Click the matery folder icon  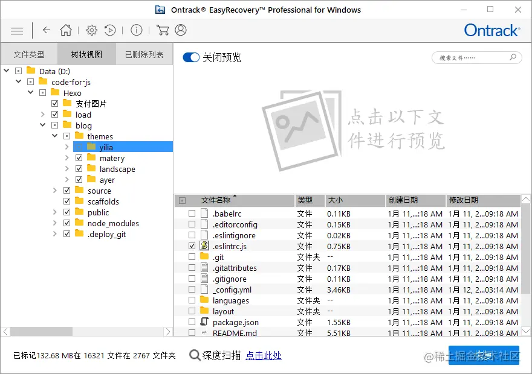[x=91, y=157]
